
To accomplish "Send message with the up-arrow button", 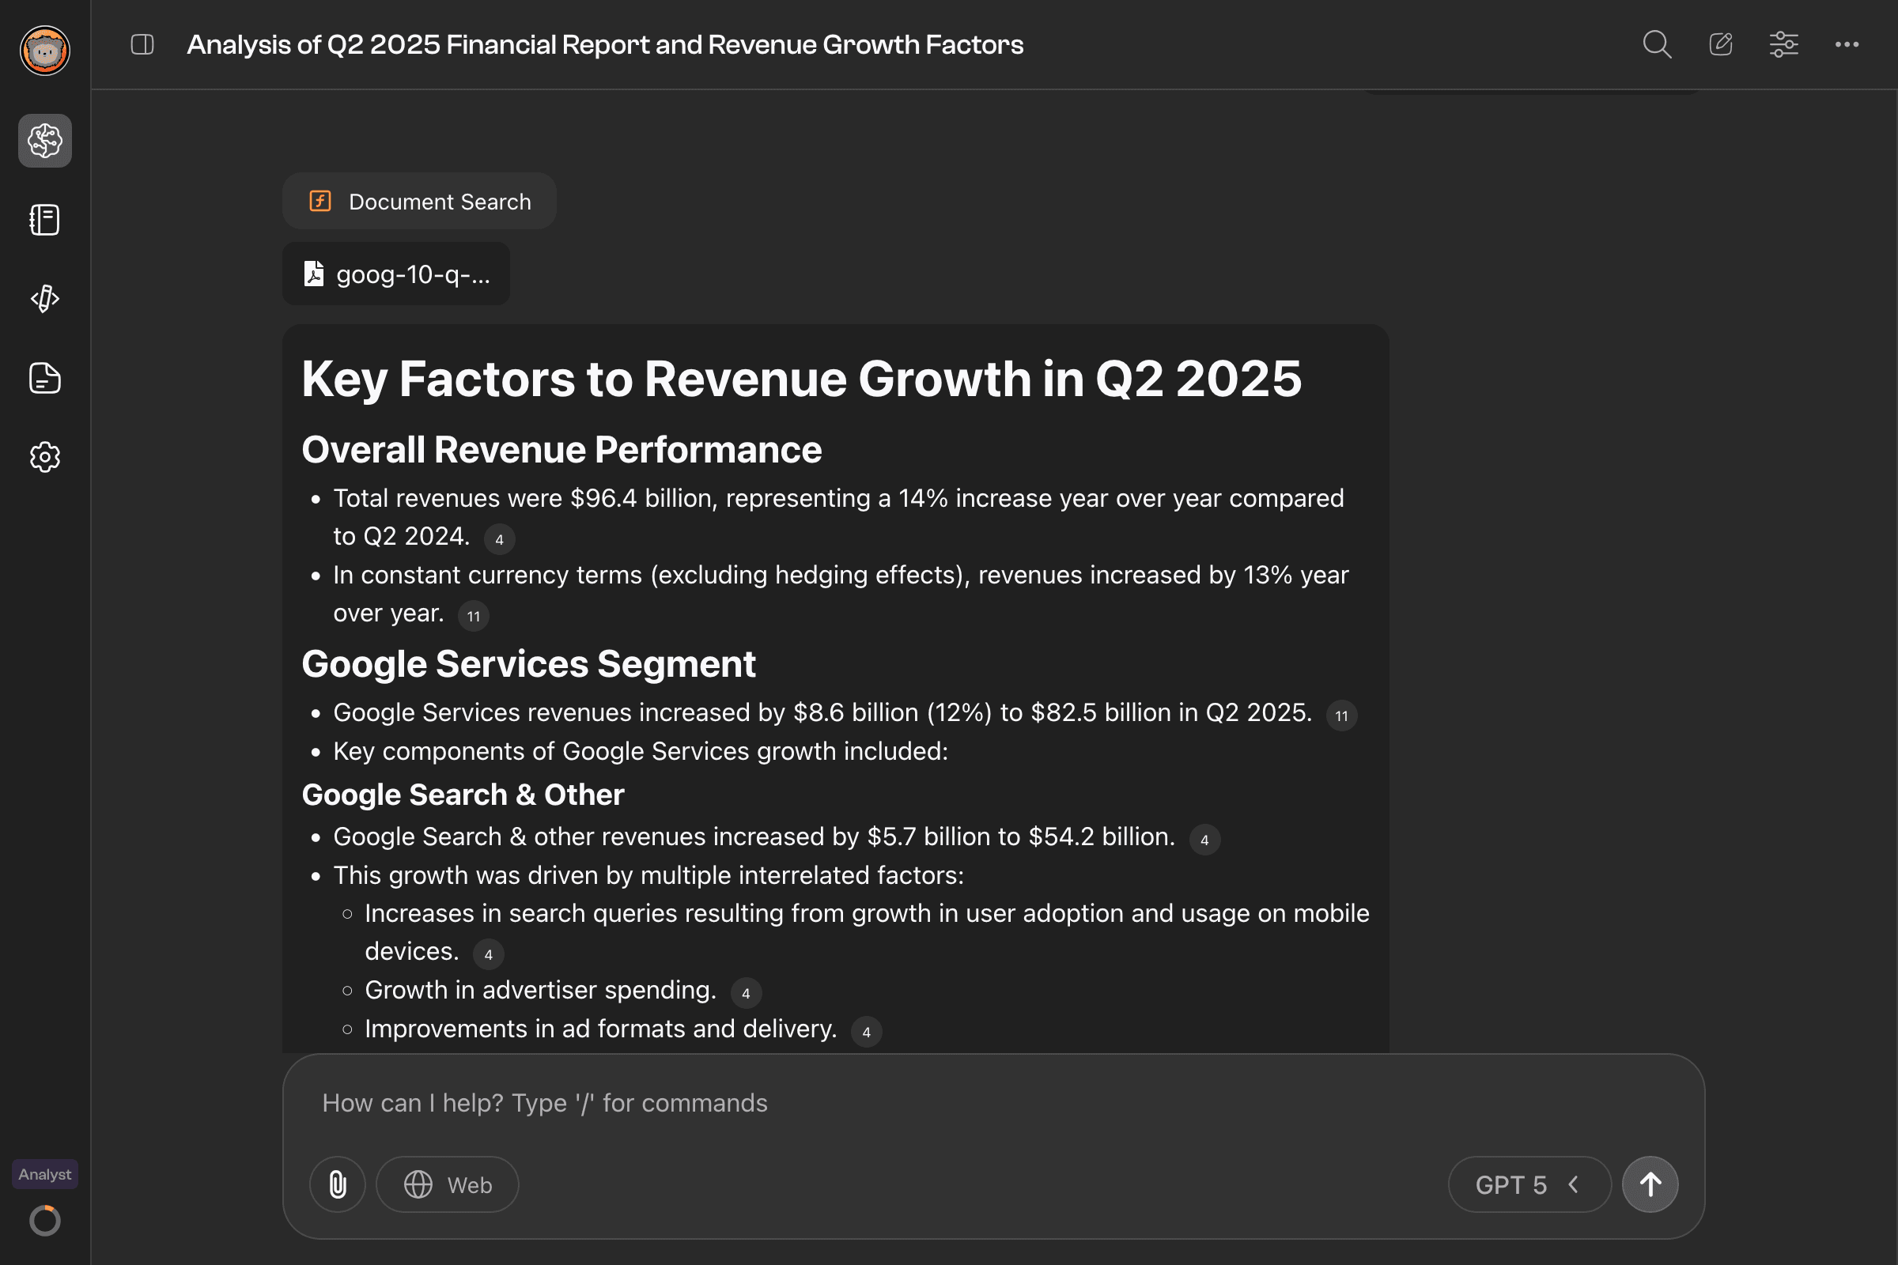I will (x=1650, y=1184).
